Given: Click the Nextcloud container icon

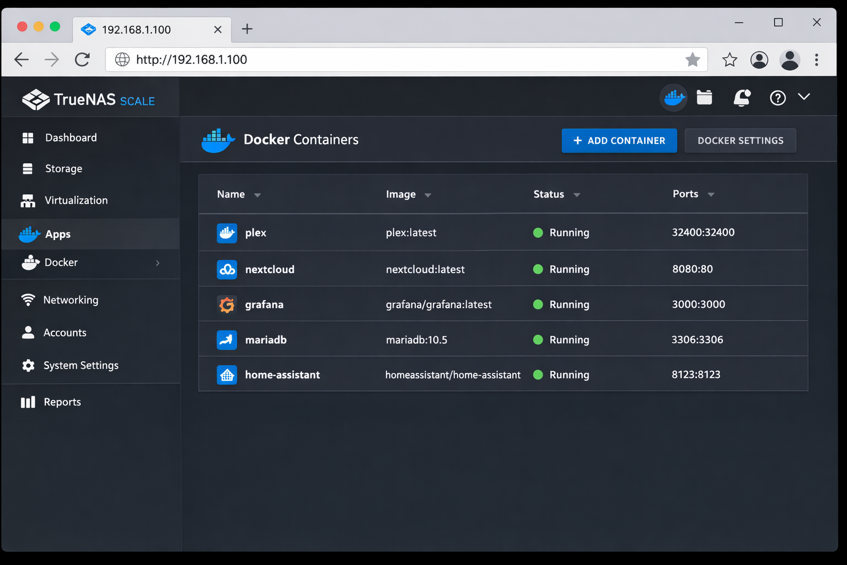Looking at the screenshot, I should coord(227,269).
